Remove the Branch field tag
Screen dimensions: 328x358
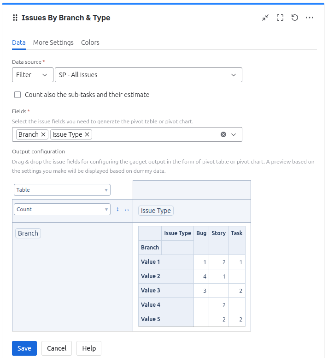click(x=43, y=134)
